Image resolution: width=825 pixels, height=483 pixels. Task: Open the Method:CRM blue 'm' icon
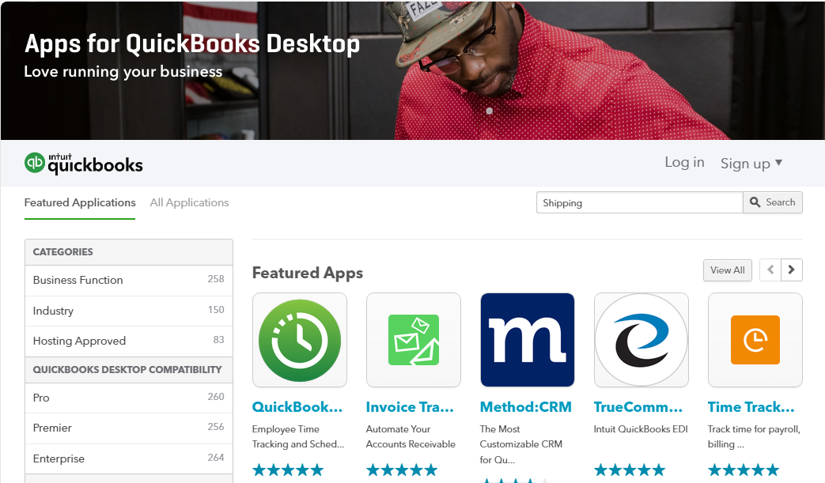pos(528,340)
